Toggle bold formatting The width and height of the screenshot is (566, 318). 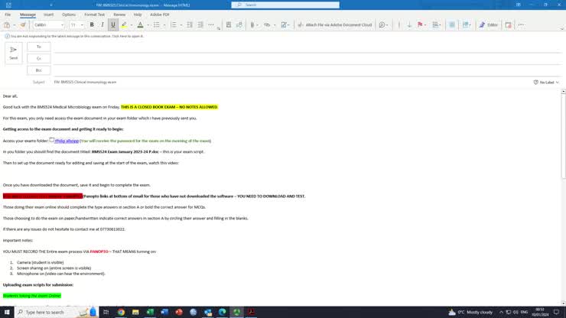92,24
